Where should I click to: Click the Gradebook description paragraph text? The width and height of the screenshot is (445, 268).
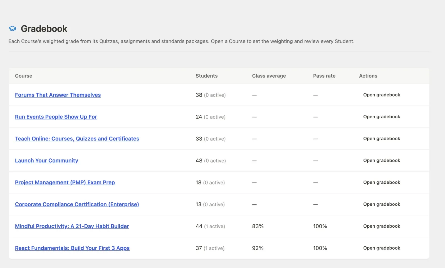[x=181, y=41]
